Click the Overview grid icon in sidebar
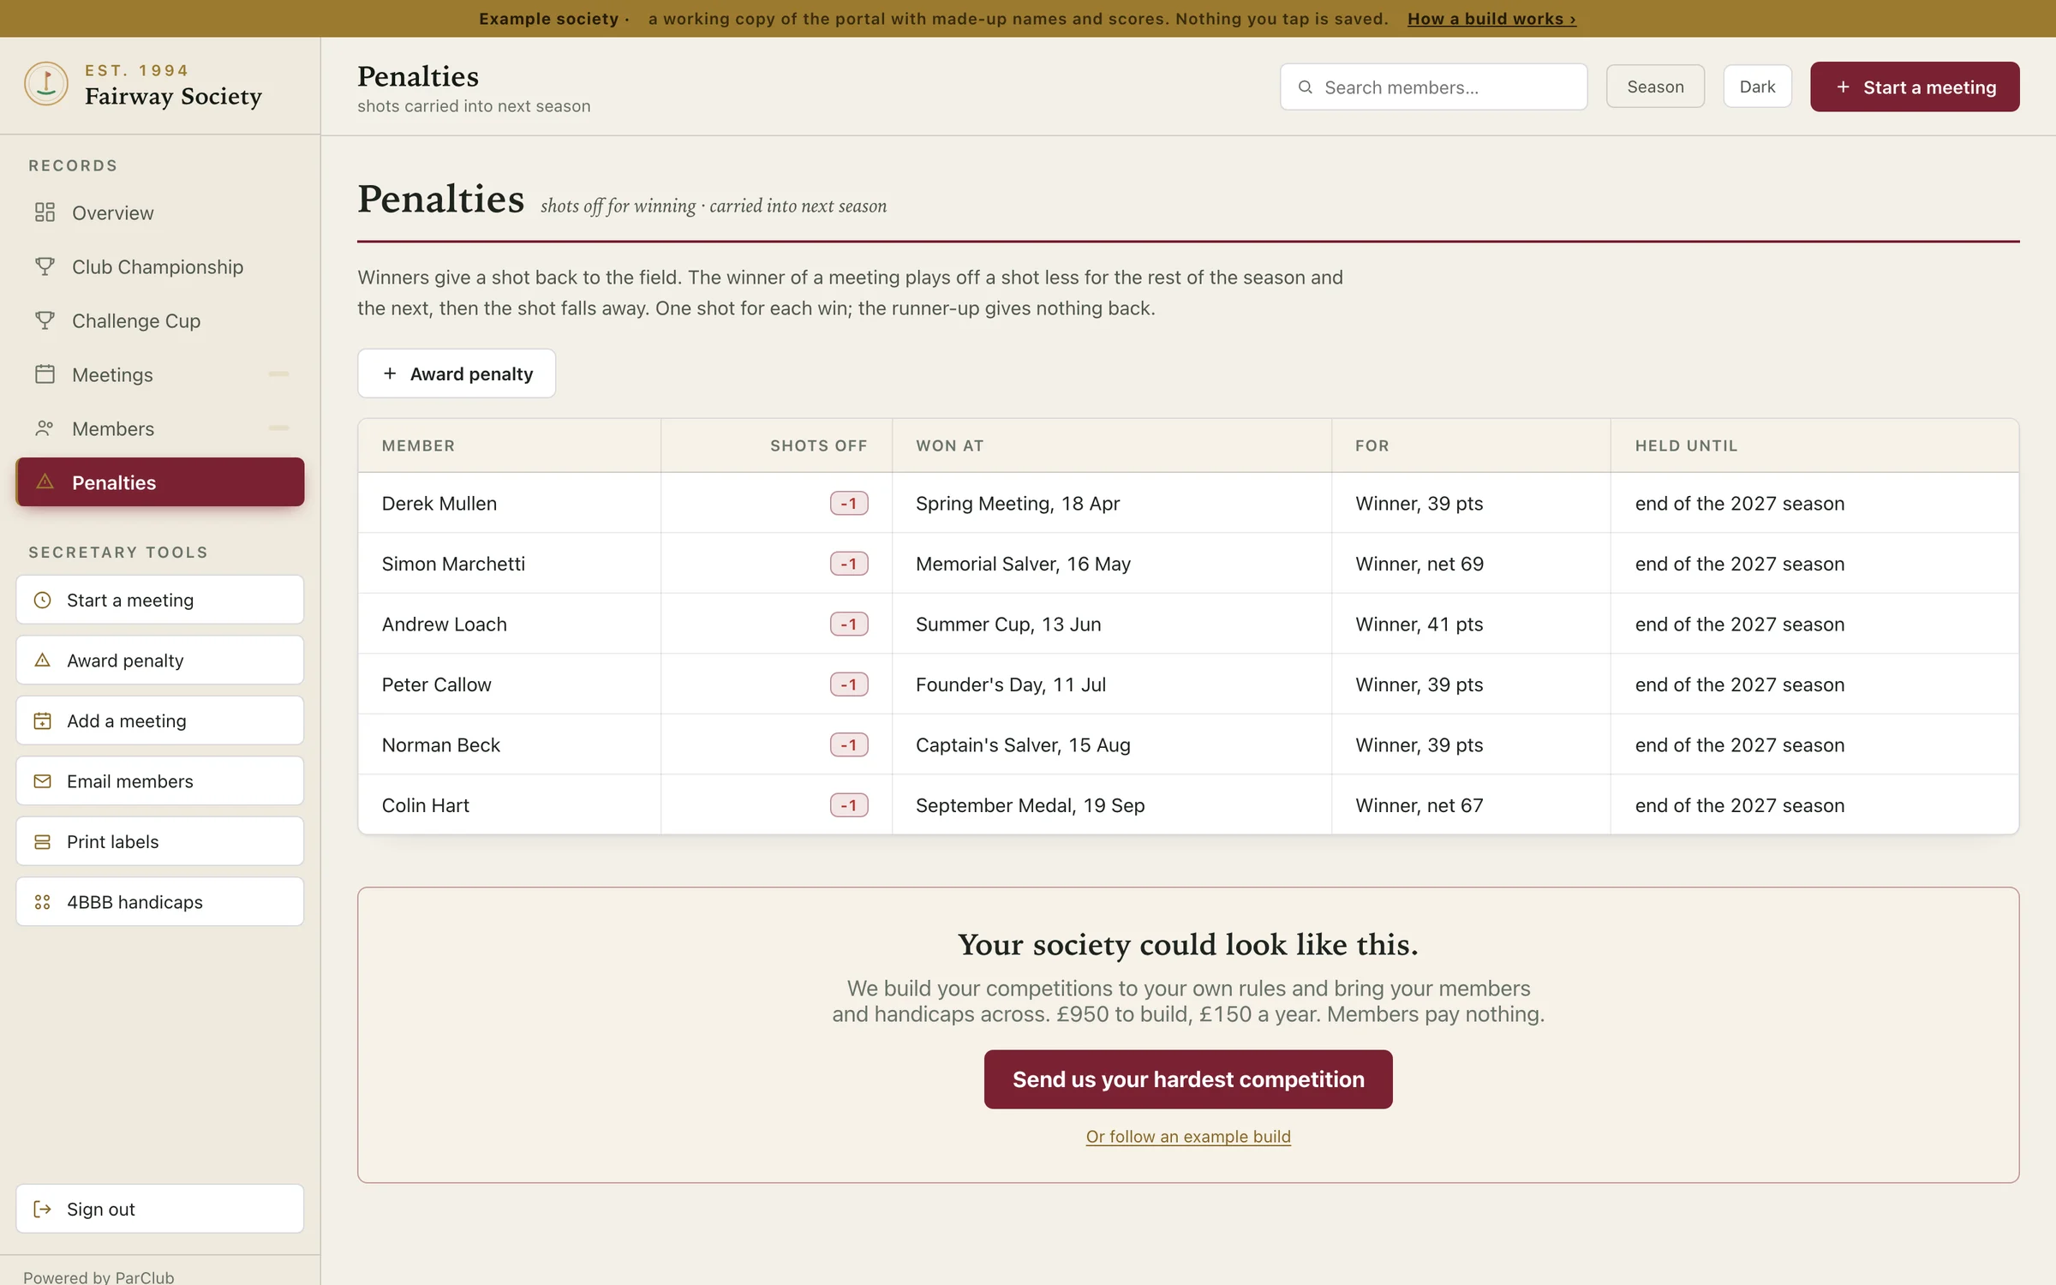2056x1285 pixels. [x=45, y=212]
